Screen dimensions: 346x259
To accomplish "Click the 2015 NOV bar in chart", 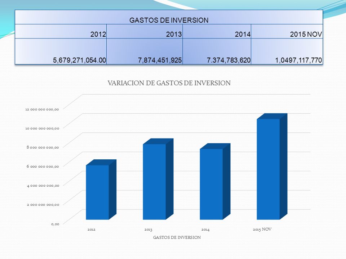I will click(272, 167).
